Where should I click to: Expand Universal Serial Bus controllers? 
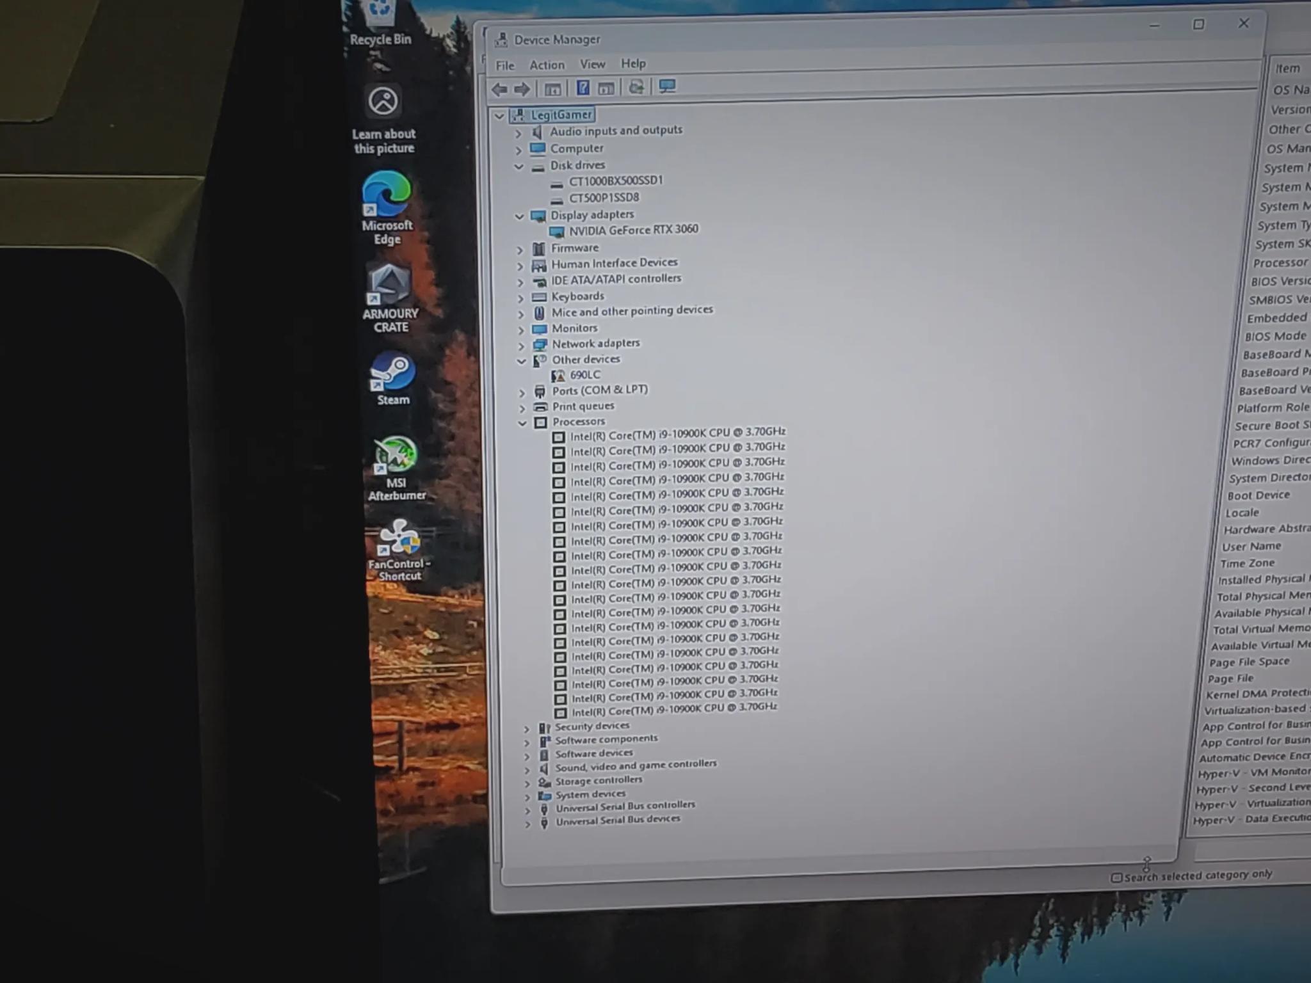coord(527,810)
